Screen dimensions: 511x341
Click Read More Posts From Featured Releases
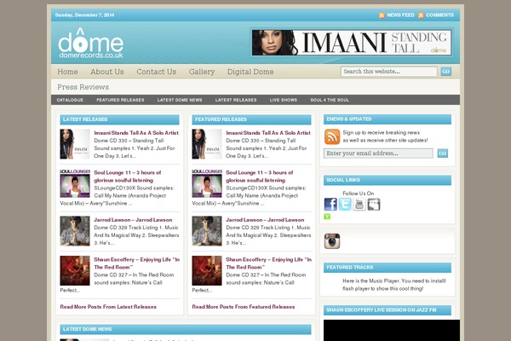[x=244, y=307]
